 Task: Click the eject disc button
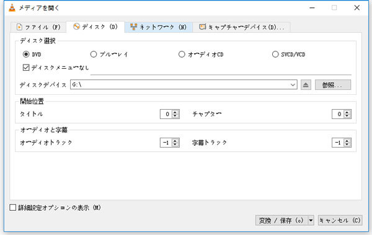click(306, 85)
